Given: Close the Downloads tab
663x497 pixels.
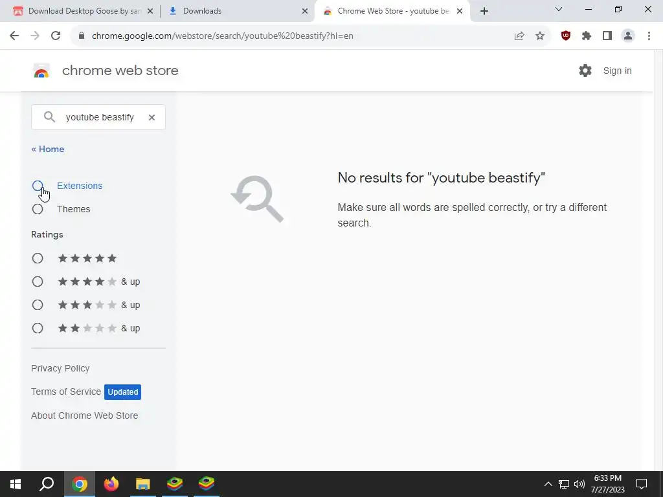Looking at the screenshot, I should [x=305, y=12].
